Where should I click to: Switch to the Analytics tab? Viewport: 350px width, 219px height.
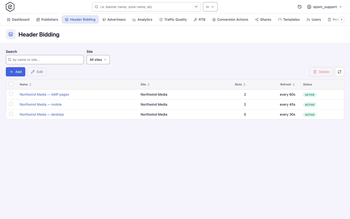click(x=142, y=19)
